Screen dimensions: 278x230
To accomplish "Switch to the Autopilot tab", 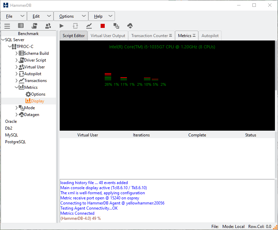I will [x=210, y=35].
